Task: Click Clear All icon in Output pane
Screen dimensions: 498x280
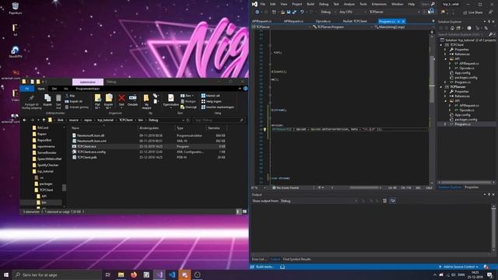Action: [x=384, y=201]
